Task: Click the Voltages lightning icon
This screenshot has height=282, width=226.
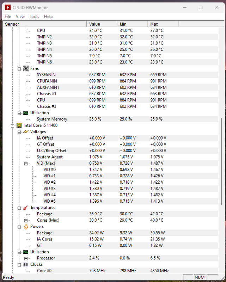Action: point(26,131)
